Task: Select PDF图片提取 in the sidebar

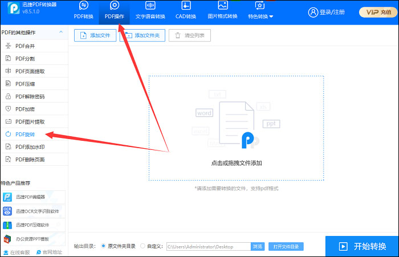Action: click(x=34, y=121)
